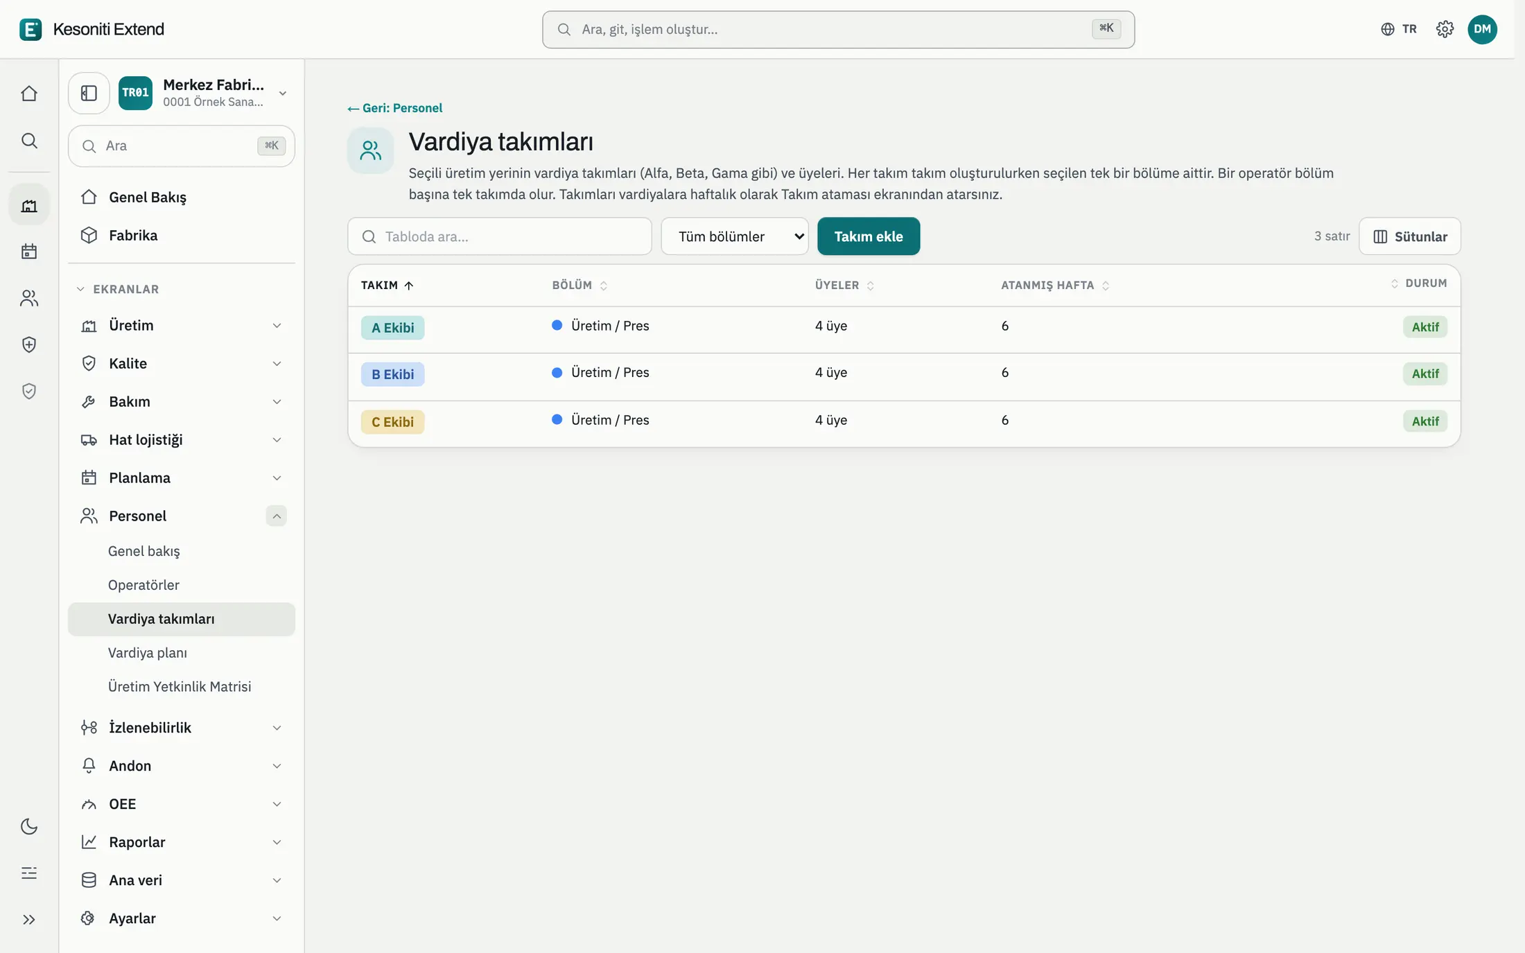1525x953 pixels.
Task: Go to Vardiya planı menu item
Action: coord(148,653)
